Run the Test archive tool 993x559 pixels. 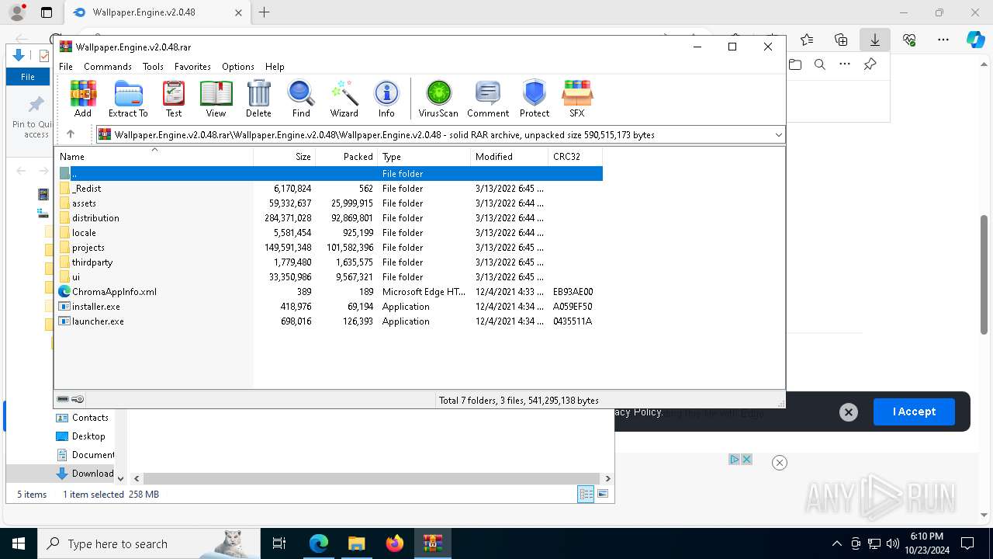point(174,99)
